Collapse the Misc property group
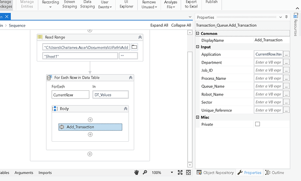Image resolution: width=301 pixels, height=181 pixels. 198,117
